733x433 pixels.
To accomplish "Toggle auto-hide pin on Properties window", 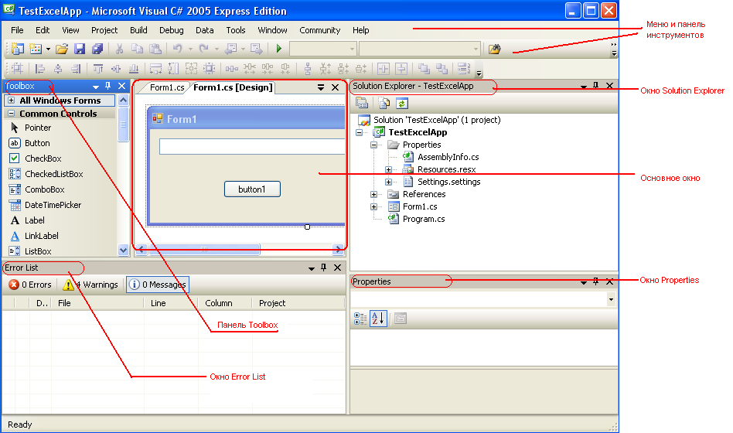I will click(595, 281).
